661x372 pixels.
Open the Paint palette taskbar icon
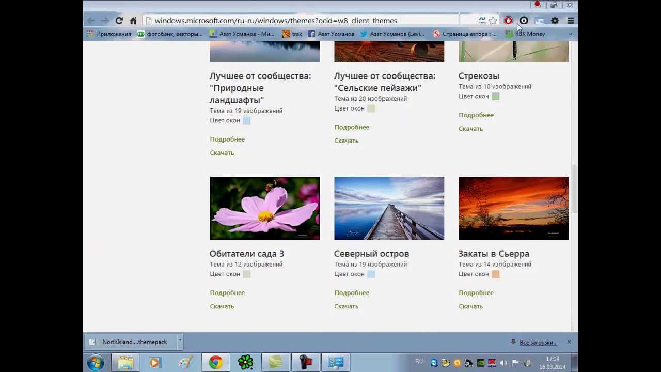coord(185,363)
